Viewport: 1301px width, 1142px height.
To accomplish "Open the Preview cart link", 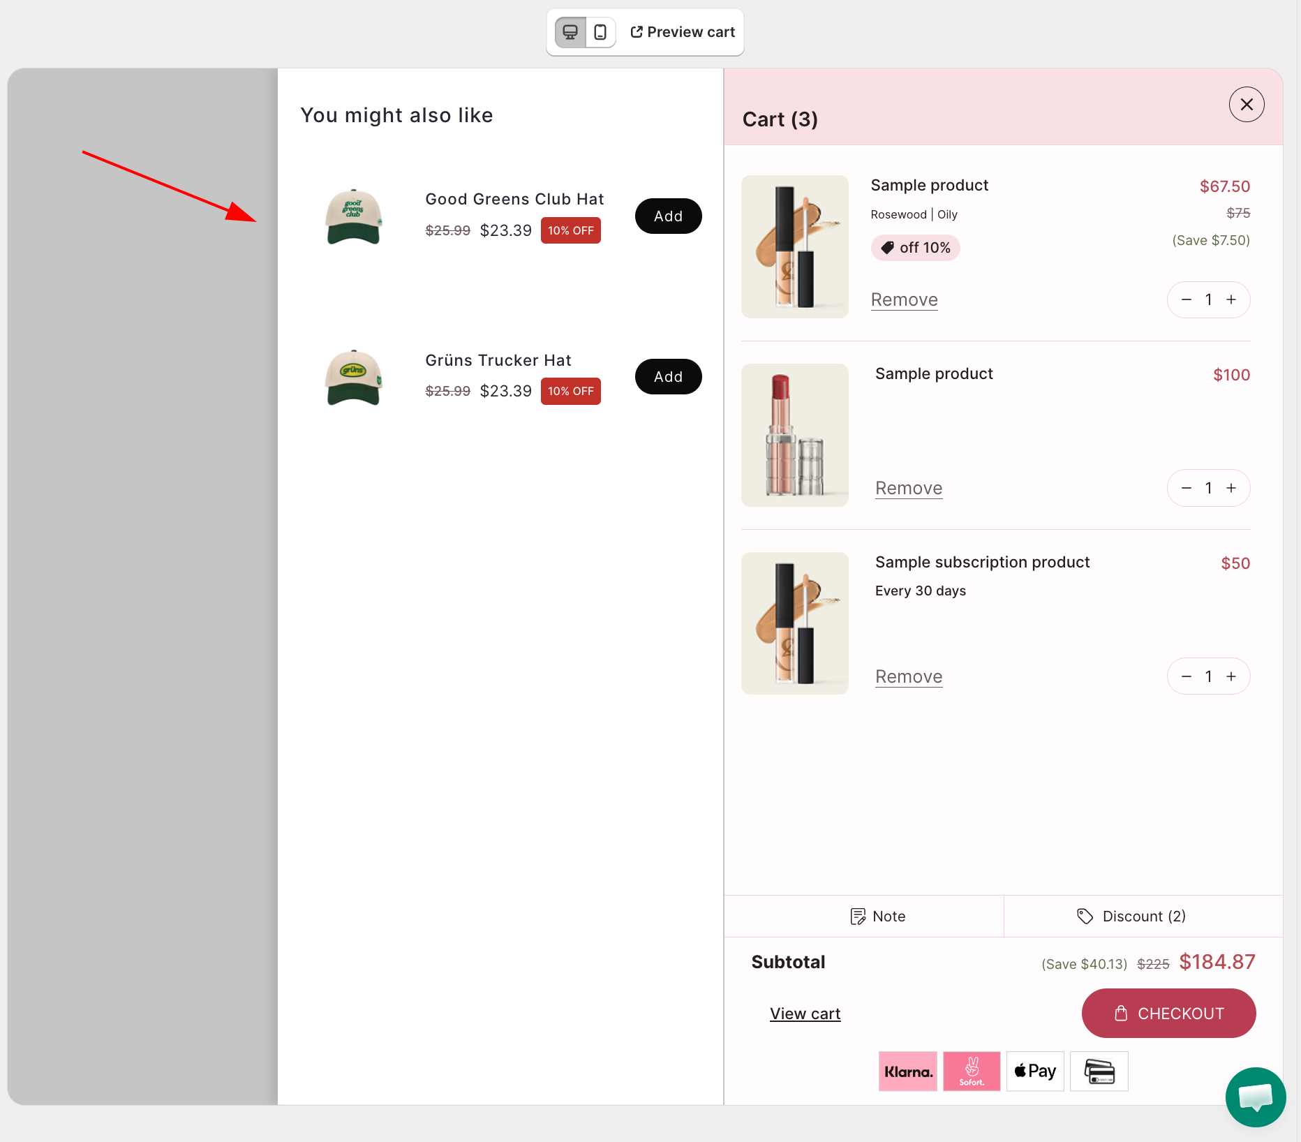I will click(x=683, y=32).
